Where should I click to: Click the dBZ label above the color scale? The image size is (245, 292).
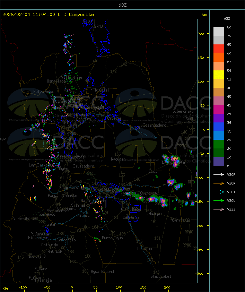point(227,19)
